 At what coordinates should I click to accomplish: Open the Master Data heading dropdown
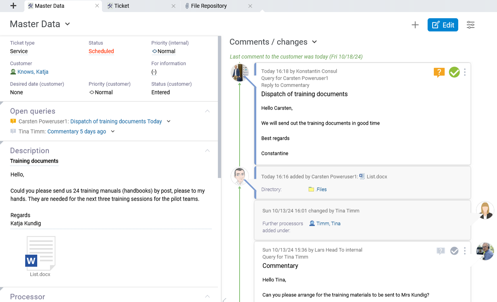[x=67, y=24]
